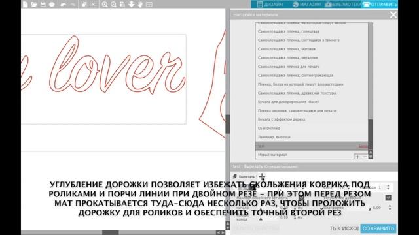The height and width of the screenshot is (235, 419).
Task: Select 'Самоклеящаяся пленка, древесная текстура'
Action: pyautogui.click(x=312, y=93)
